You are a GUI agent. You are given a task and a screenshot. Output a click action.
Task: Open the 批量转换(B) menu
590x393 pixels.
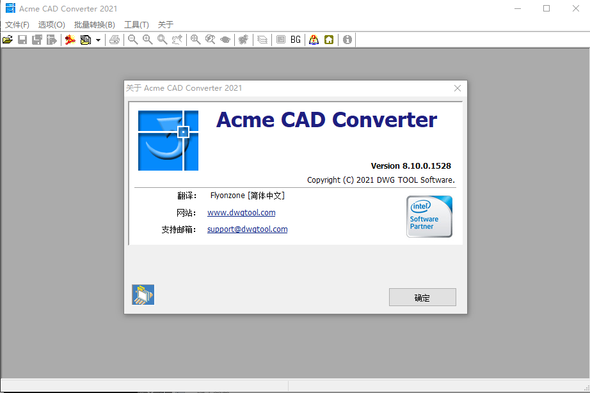coord(94,25)
